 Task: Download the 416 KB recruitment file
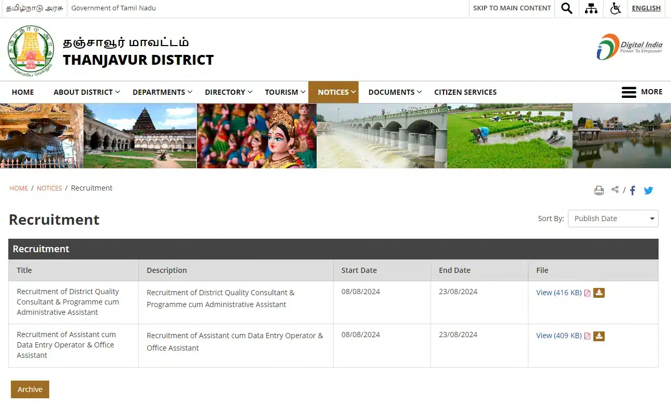(x=599, y=293)
